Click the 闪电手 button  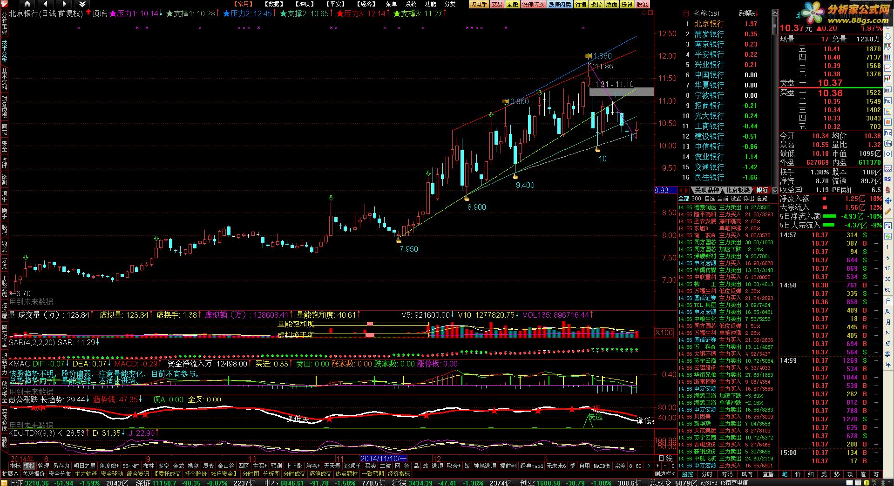(x=479, y=4)
